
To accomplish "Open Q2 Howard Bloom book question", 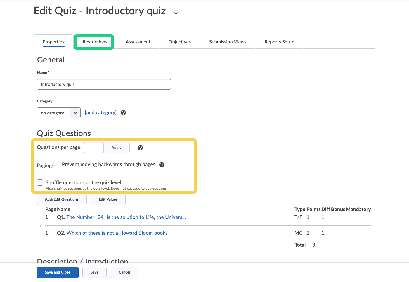I will point(117,233).
